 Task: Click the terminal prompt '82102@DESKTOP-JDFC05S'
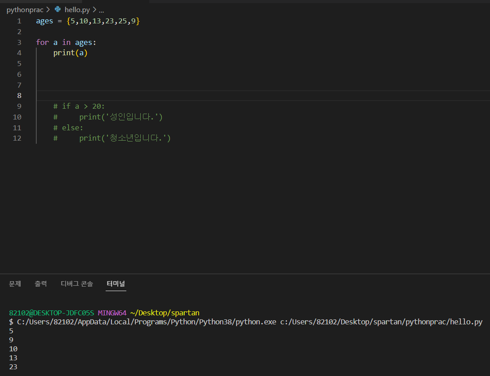point(52,313)
